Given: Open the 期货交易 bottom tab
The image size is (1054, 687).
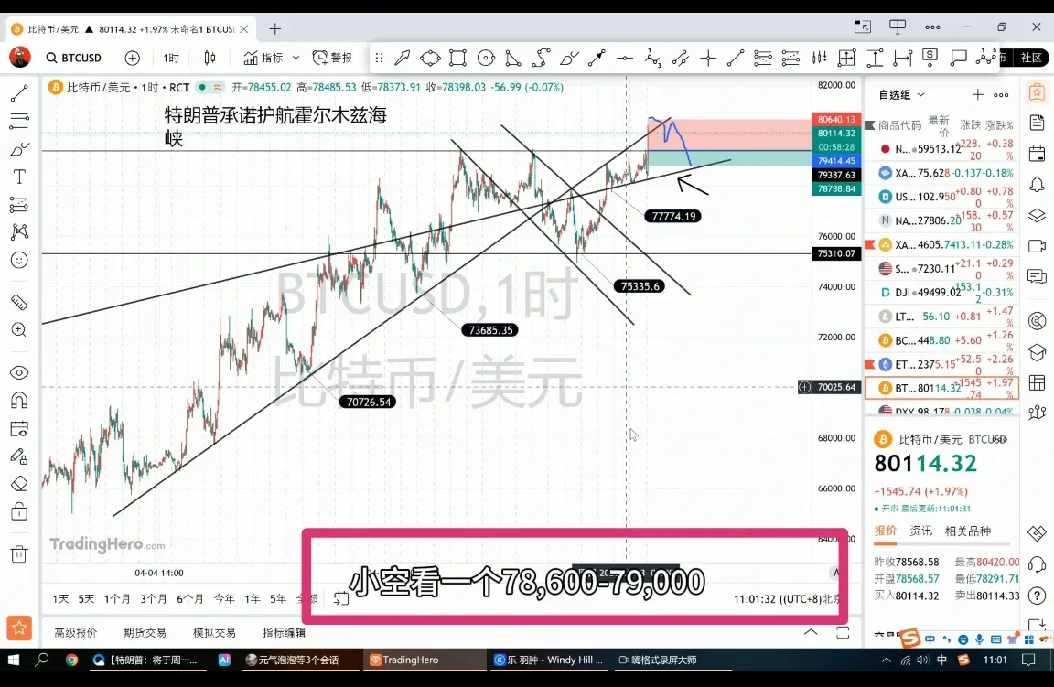Looking at the screenshot, I should (x=145, y=632).
